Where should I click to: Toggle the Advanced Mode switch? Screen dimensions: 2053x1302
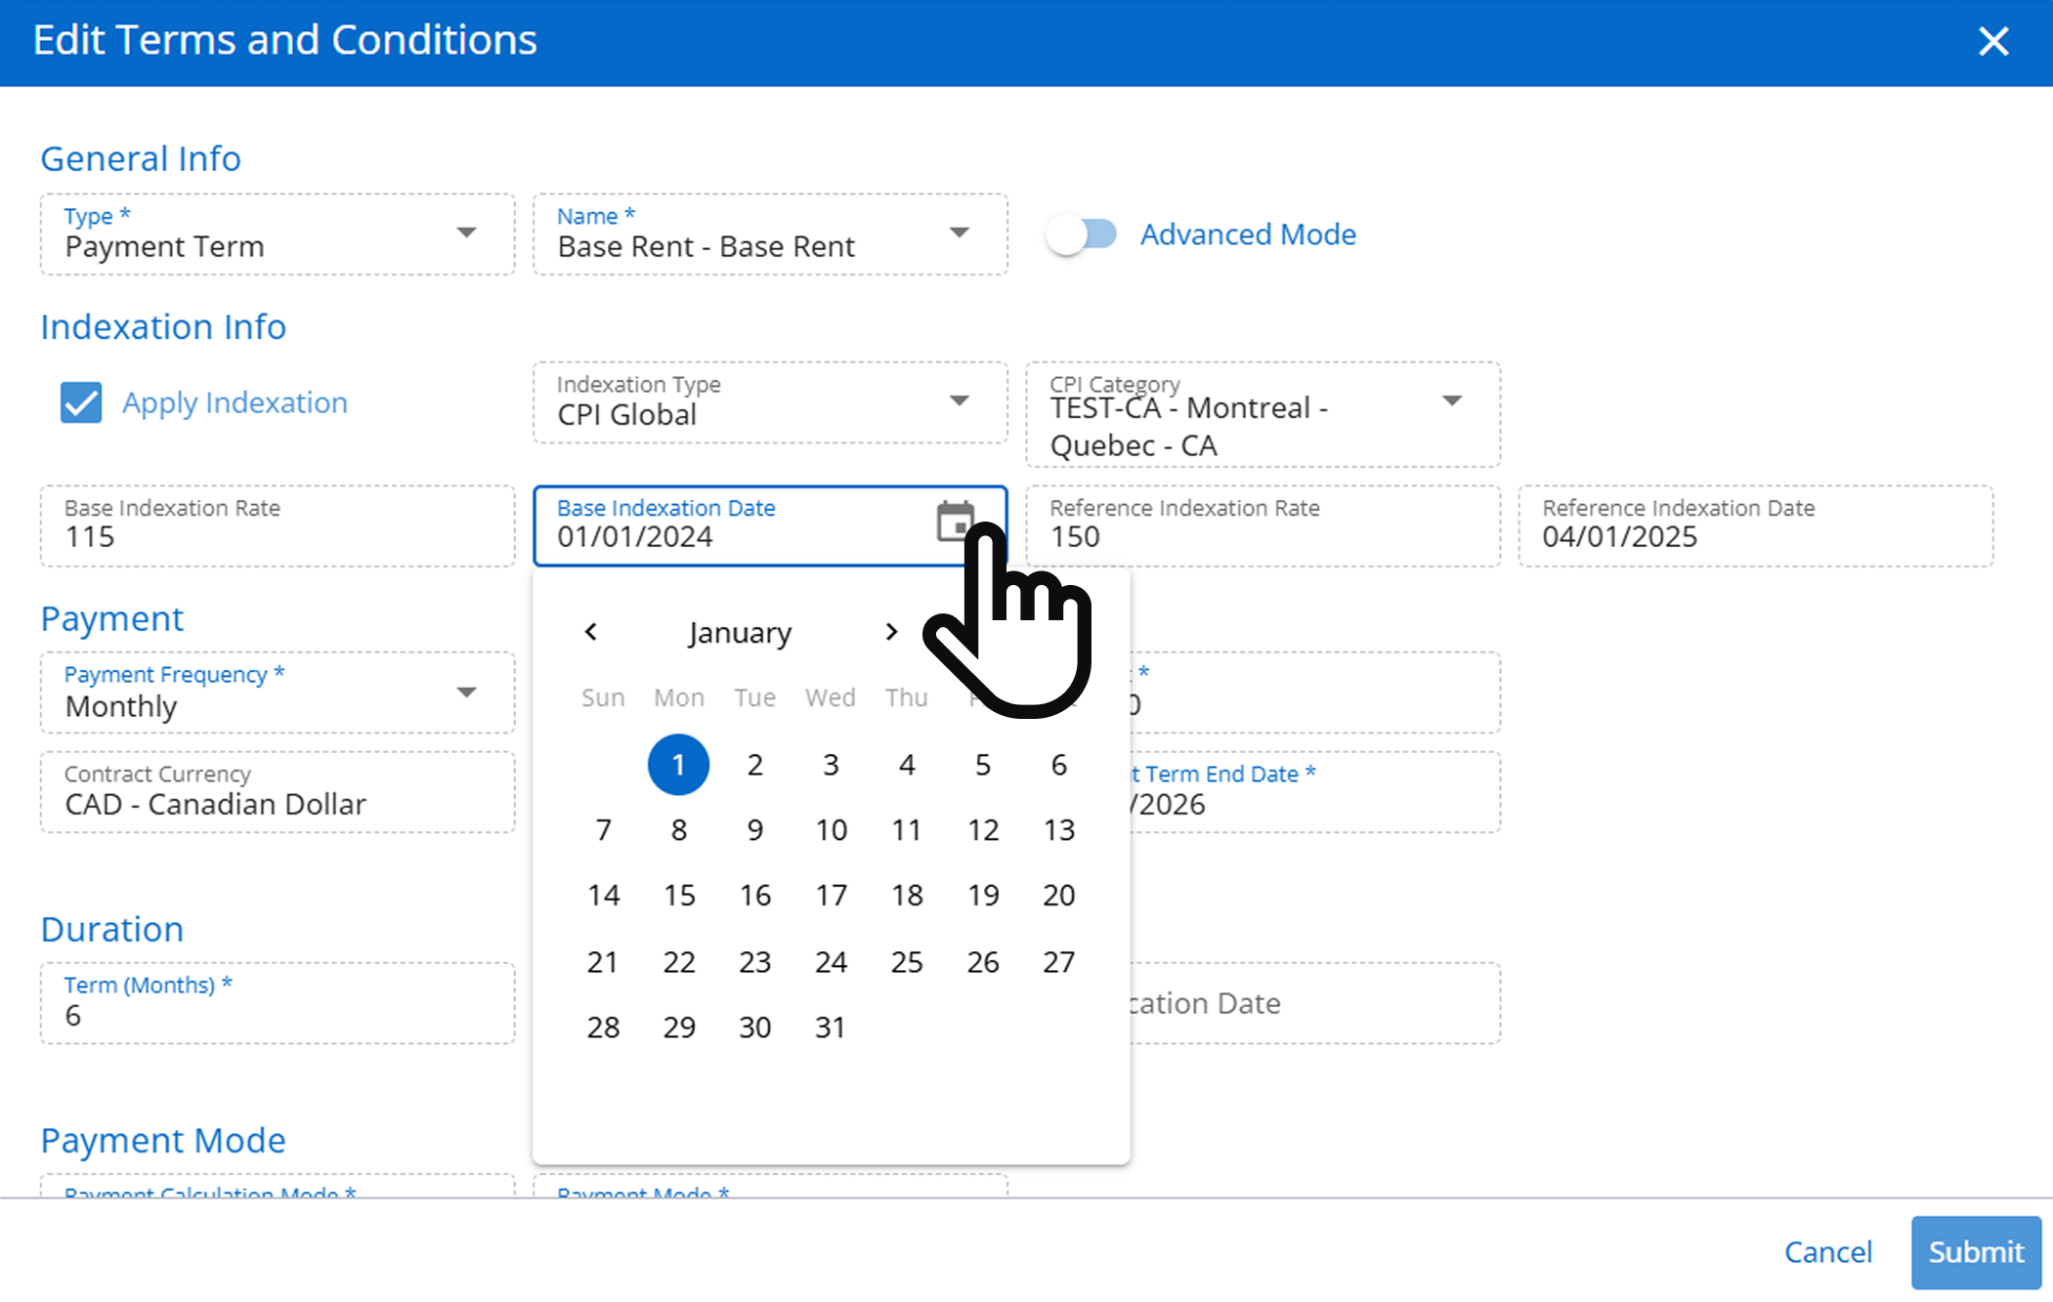[x=1082, y=234]
